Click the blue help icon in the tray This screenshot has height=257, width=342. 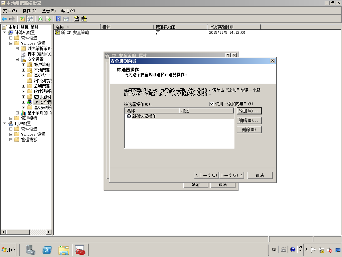coord(293,249)
